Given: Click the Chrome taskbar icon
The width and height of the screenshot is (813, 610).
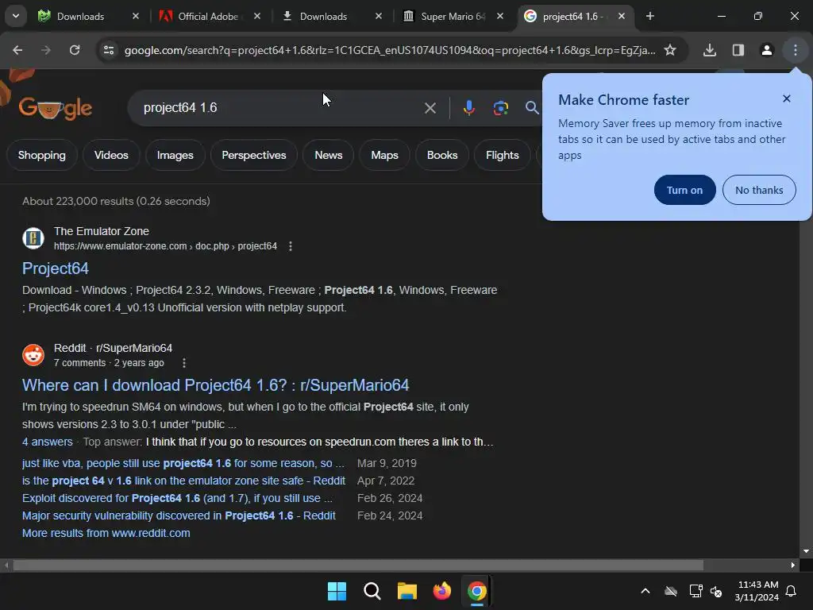Looking at the screenshot, I should (x=477, y=591).
